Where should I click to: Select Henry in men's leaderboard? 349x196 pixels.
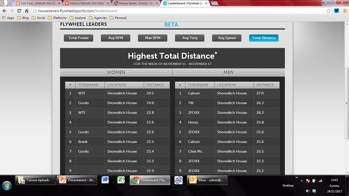click(x=193, y=122)
